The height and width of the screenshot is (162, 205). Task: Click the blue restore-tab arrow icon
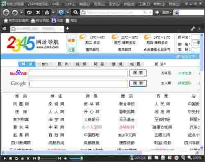pyautogui.click(x=61, y=12)
